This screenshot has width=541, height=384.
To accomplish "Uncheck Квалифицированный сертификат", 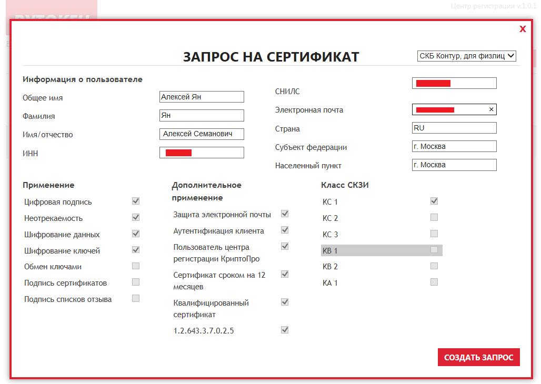I will coord(284,302).
